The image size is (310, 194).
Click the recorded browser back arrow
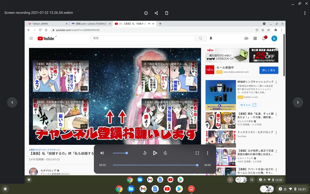tap(29, 30)
